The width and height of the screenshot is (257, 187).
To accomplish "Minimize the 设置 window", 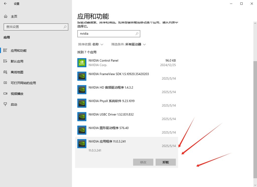I will [231, 4].
